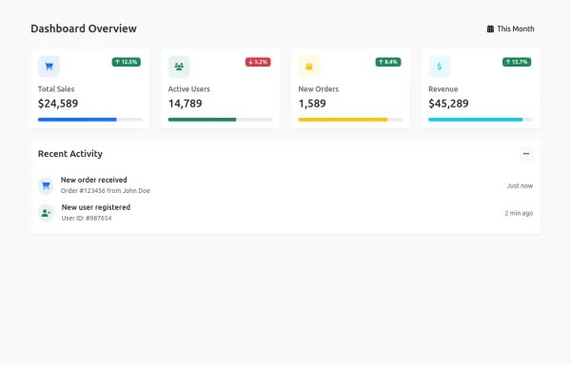Click the blue Total Sales progress bar

(x=90, y=120)
